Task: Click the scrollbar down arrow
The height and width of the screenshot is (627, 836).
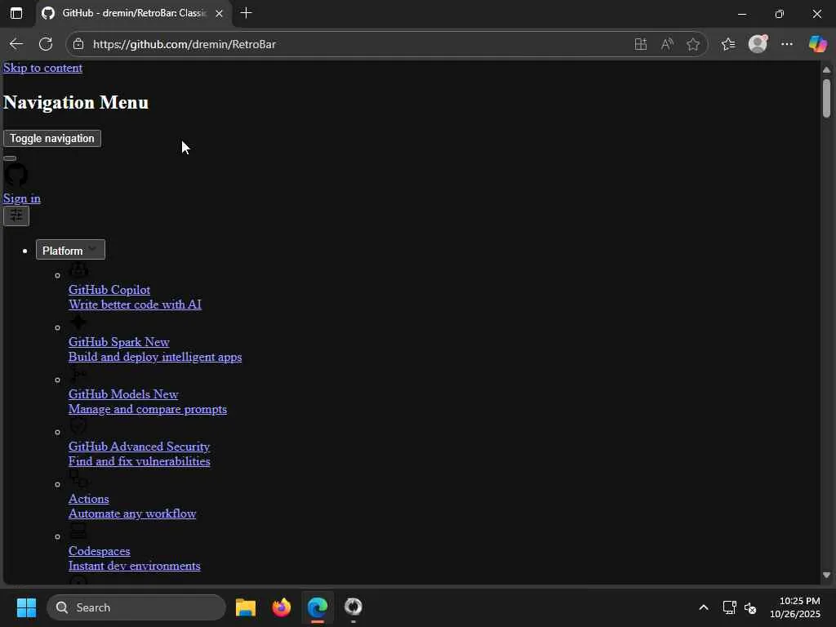Action: coord(826,576)
